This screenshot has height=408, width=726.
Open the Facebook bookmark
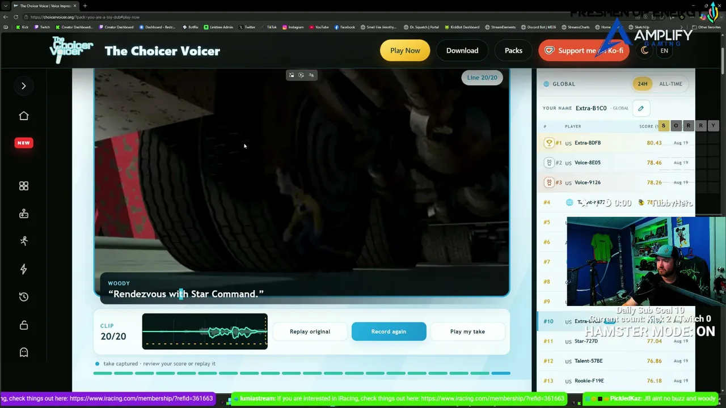pyautogui.click(x=345, y=27)
